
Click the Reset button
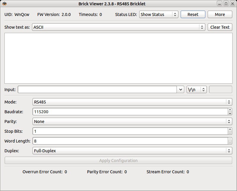[x=193, y=14]
